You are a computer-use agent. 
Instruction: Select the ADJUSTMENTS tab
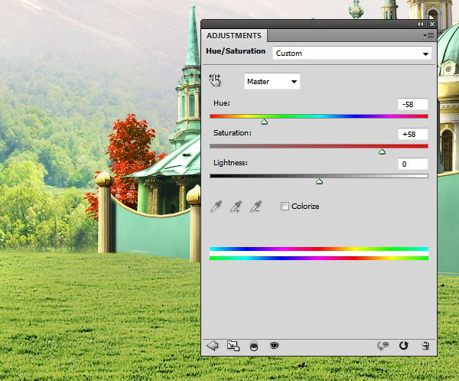point(234,36)
